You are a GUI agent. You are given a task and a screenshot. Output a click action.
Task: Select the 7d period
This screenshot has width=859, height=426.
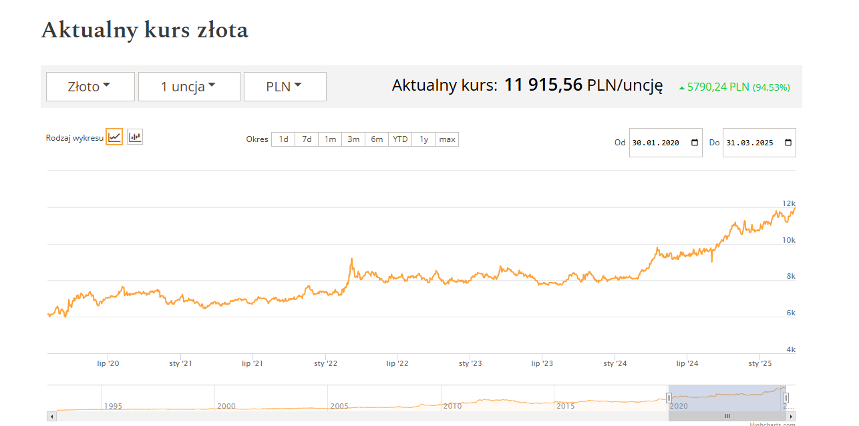pyautogui.click(x=307, y=139)
